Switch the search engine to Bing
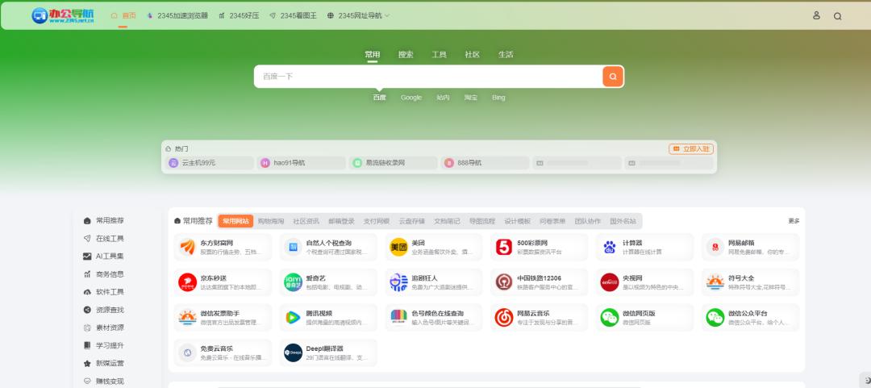This screenshot has height=388, width=871. [x=498, y=98]
